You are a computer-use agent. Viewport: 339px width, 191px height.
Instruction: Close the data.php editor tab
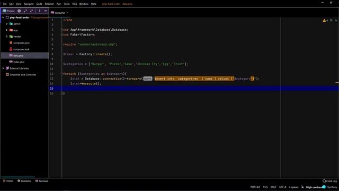pyautogui.click(x=67, y=13)
